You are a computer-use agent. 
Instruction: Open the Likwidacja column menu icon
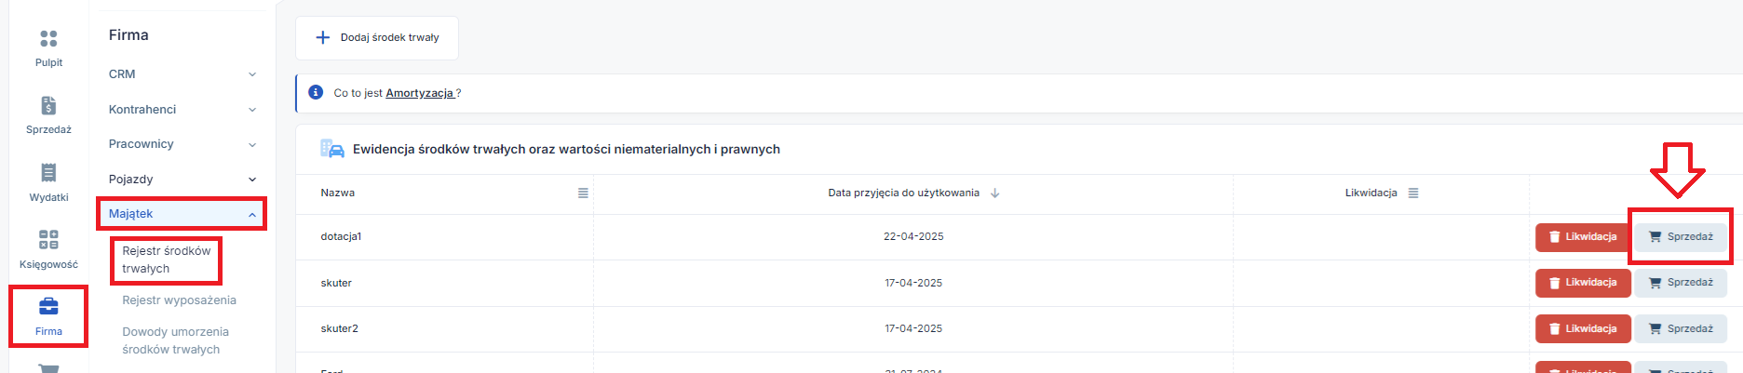click(x=1413, y=193)
